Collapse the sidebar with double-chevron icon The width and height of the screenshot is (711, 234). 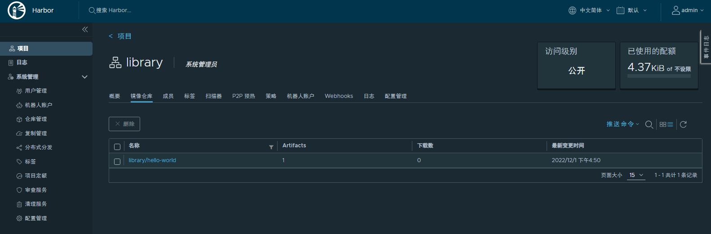pos(85,29)
